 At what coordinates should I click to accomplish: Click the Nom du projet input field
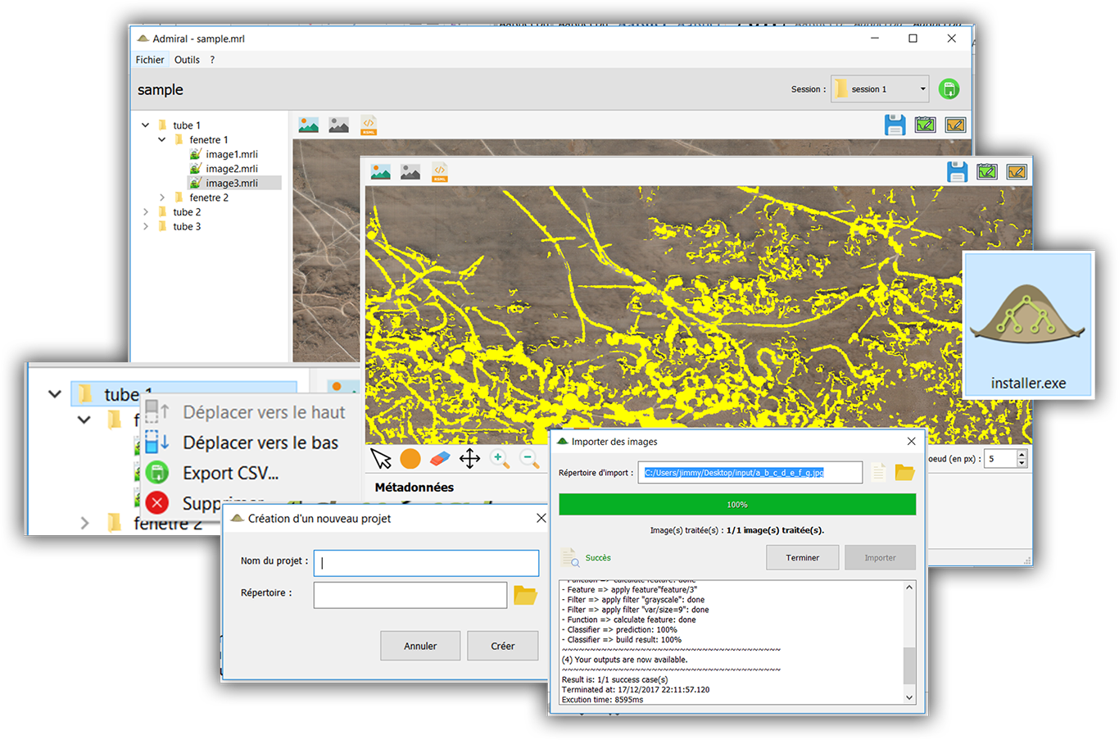(426, 563)
